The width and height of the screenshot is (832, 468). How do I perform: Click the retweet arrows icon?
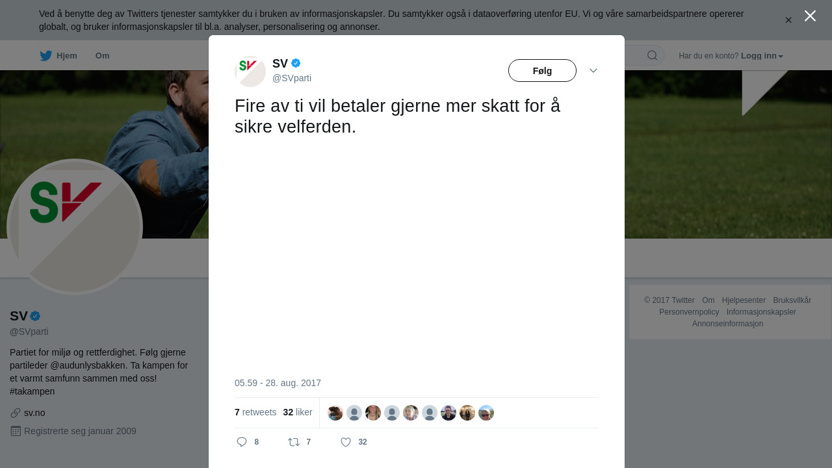(x=294, y=442)
